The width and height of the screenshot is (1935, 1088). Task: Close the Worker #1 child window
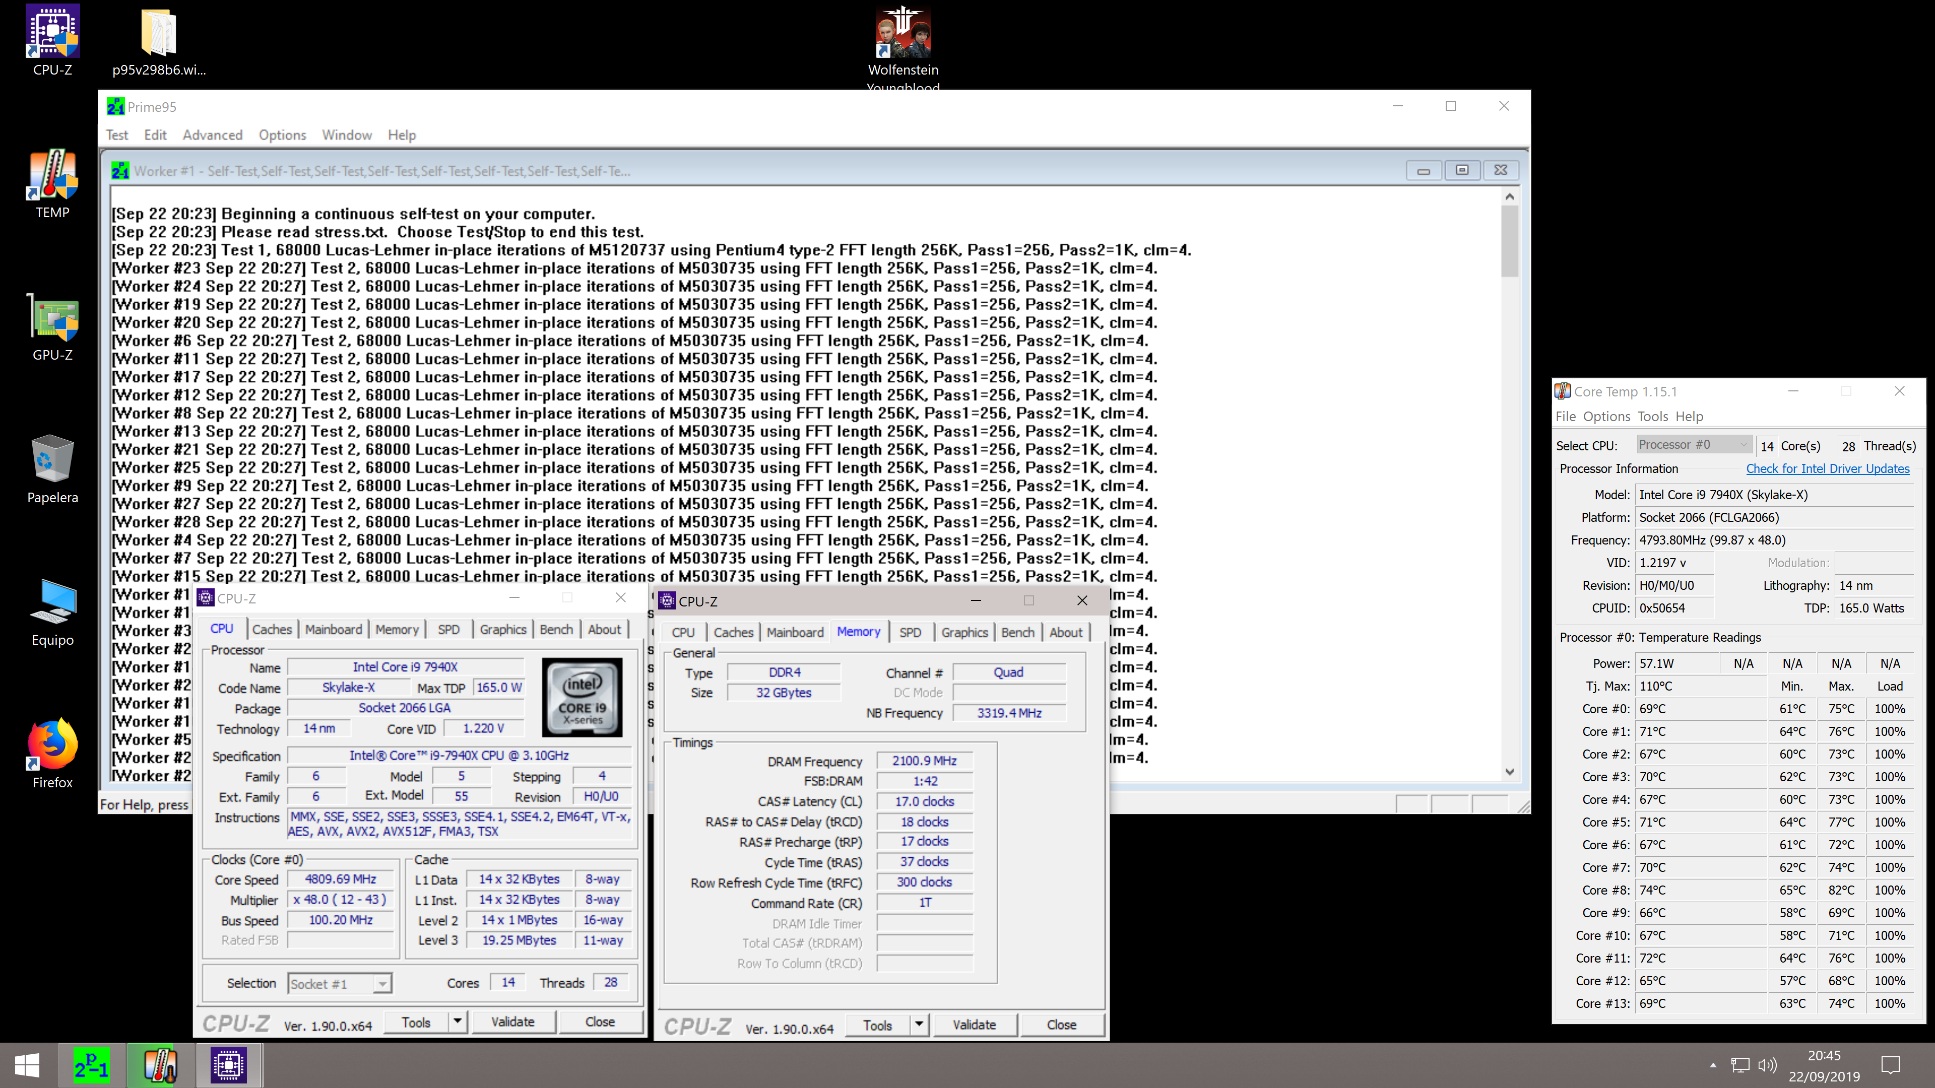(1501, 170)
